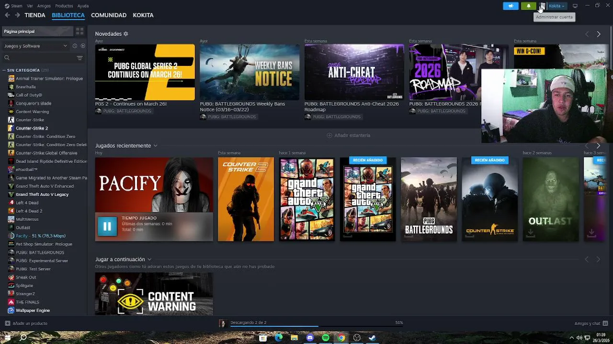Open Google Chrome from the taskbar
This screenshot has width=613, height=344.
(341, 338)
